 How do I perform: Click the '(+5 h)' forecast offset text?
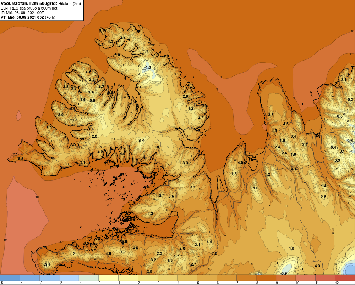tap(50, 17)
